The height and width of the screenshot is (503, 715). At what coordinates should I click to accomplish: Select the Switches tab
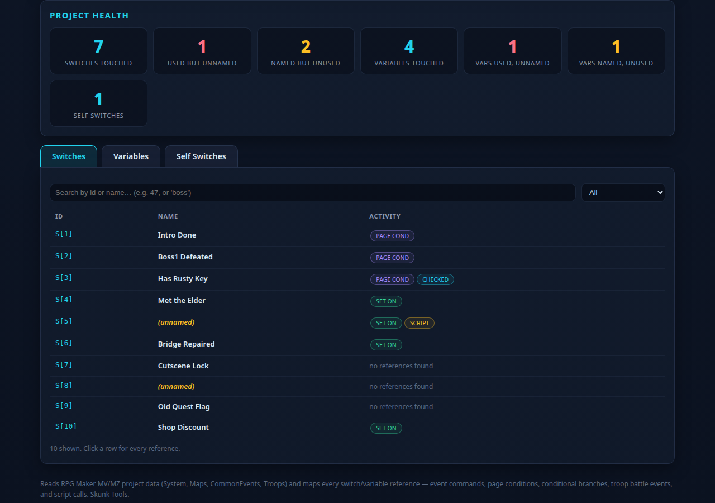pyautogui.click(x=69, y=156)
